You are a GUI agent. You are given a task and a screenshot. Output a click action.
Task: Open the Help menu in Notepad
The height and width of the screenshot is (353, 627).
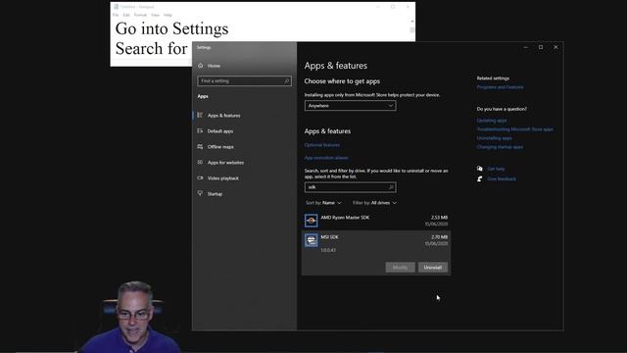tap(168, 15)
